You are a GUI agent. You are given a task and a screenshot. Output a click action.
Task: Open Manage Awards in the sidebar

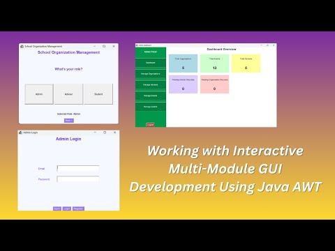pos(151,107)
